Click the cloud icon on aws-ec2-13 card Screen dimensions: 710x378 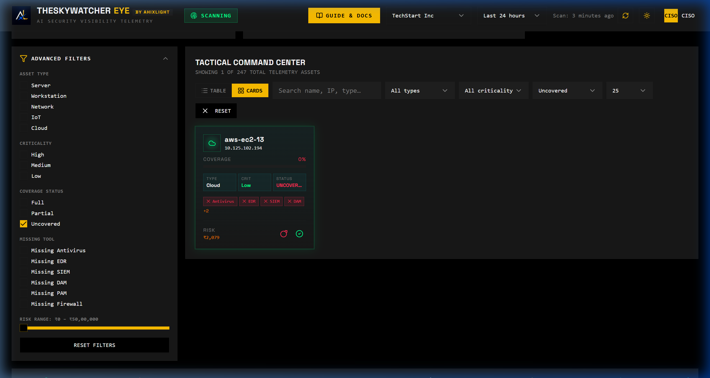click(x=212, y=143)
